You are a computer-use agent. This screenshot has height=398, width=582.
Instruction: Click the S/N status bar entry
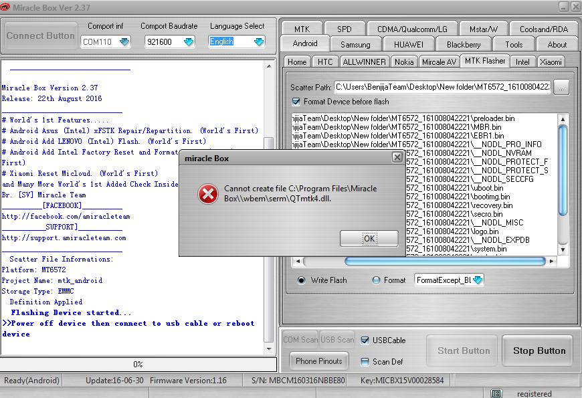pyautogui.click(x=298, y=381)
